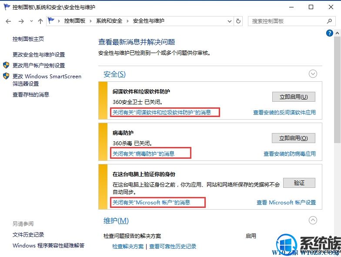Click the 安全(S) section heading
The image size is (341, 257).
(x=114, y=74)
